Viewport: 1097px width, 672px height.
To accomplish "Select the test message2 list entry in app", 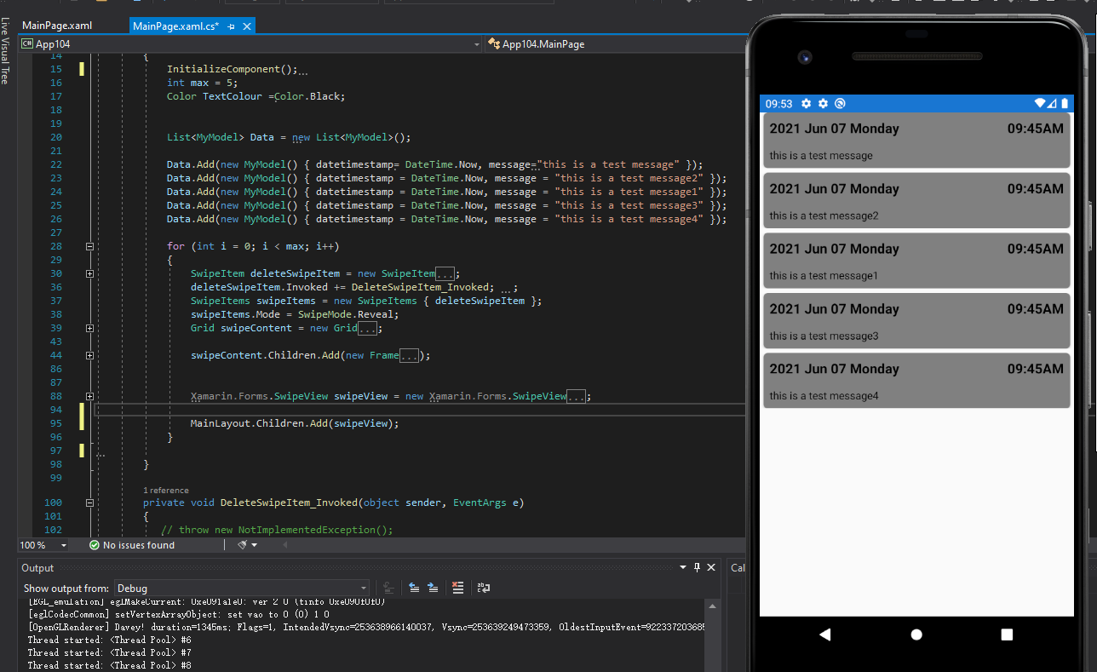I will pyautogui.click(x=916, y=201).
